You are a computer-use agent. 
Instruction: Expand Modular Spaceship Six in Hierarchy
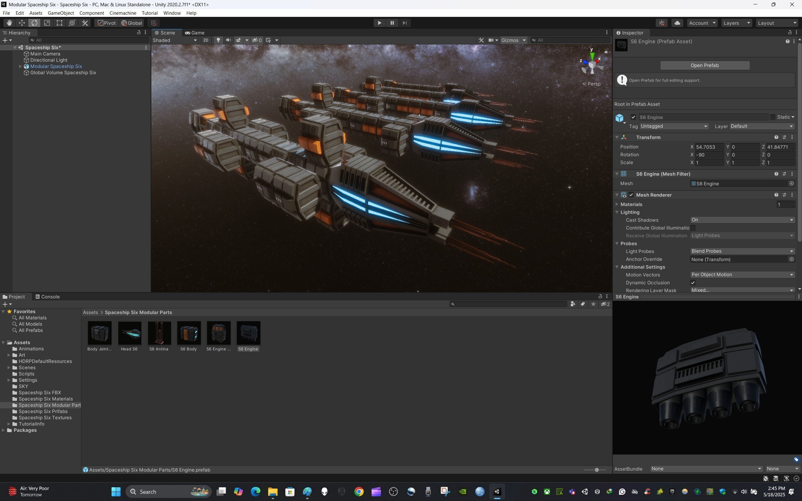pos(20,66)
